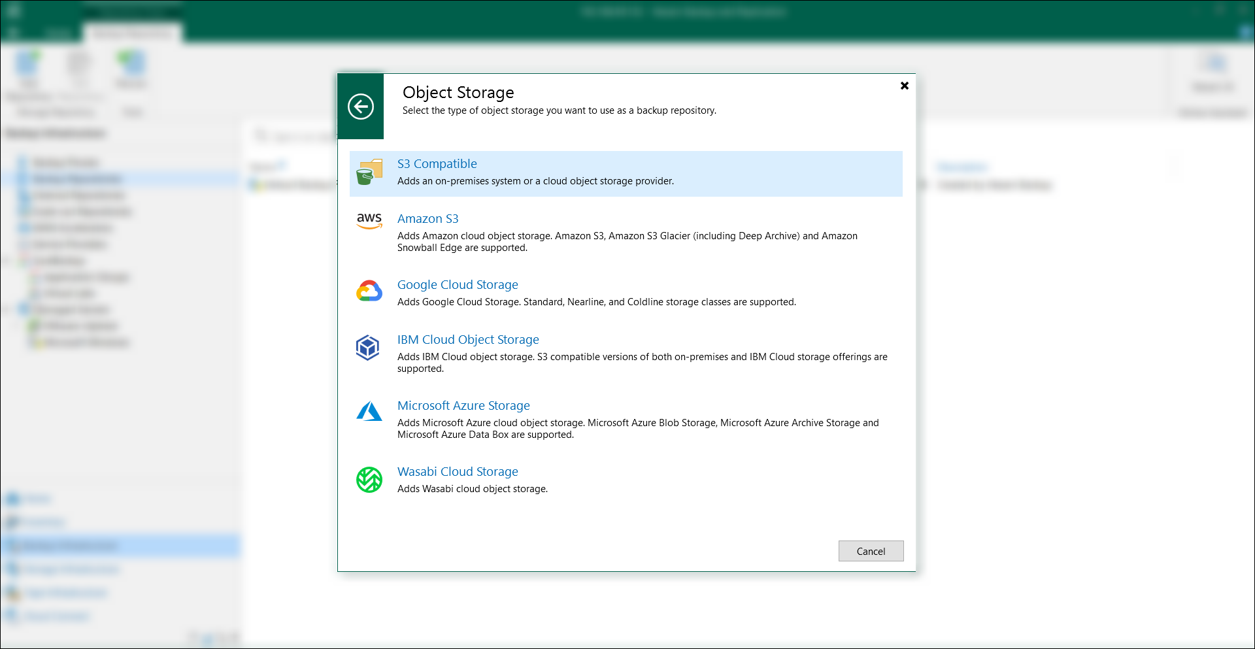
Task: Click the 'Select the type of object storage' subtitle
Action: 560,110
